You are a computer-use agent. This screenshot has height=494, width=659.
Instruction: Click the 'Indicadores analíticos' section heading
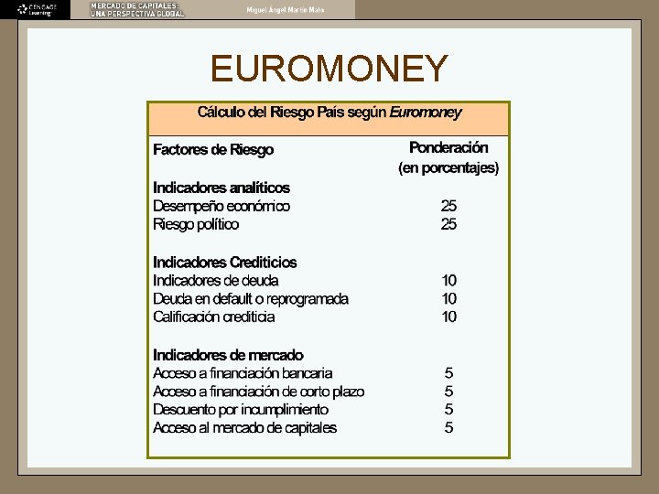pos(221,188)
